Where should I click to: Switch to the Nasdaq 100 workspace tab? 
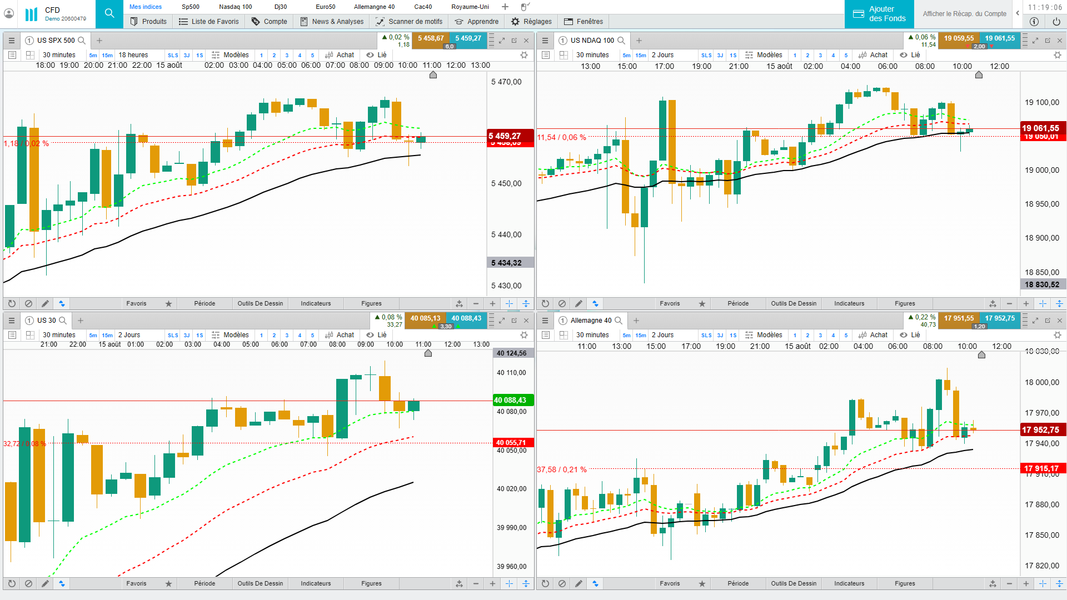pyautogui.click(x=235, y=7)
